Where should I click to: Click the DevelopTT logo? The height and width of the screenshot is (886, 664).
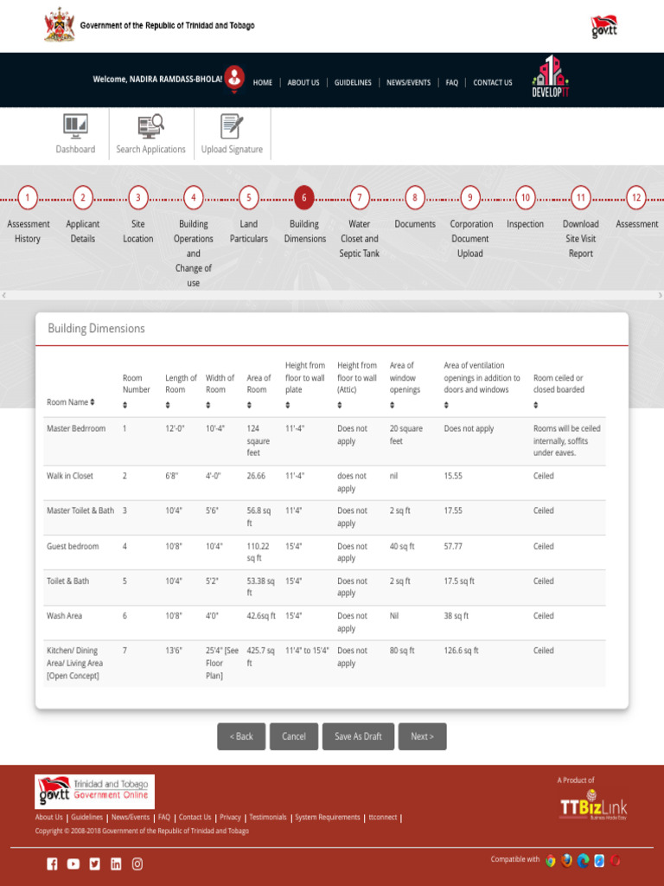551,77
